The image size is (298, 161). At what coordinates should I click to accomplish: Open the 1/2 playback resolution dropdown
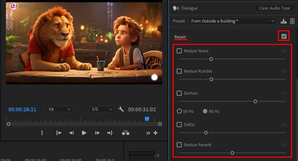(x=102, y=109)
